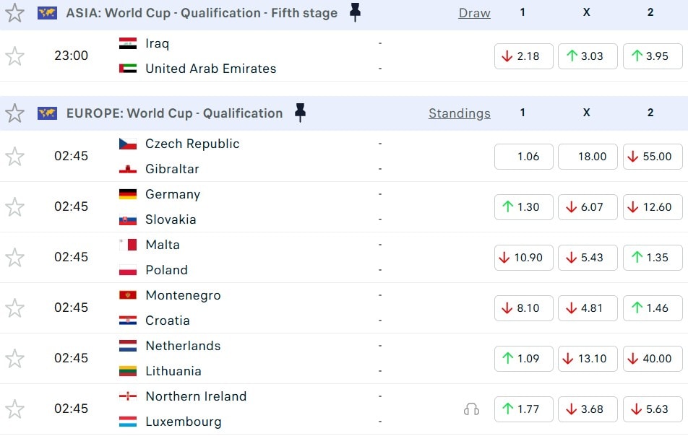
Task: Pick the 3.03 draw odds for Iraq match
Action: (587, 56)
